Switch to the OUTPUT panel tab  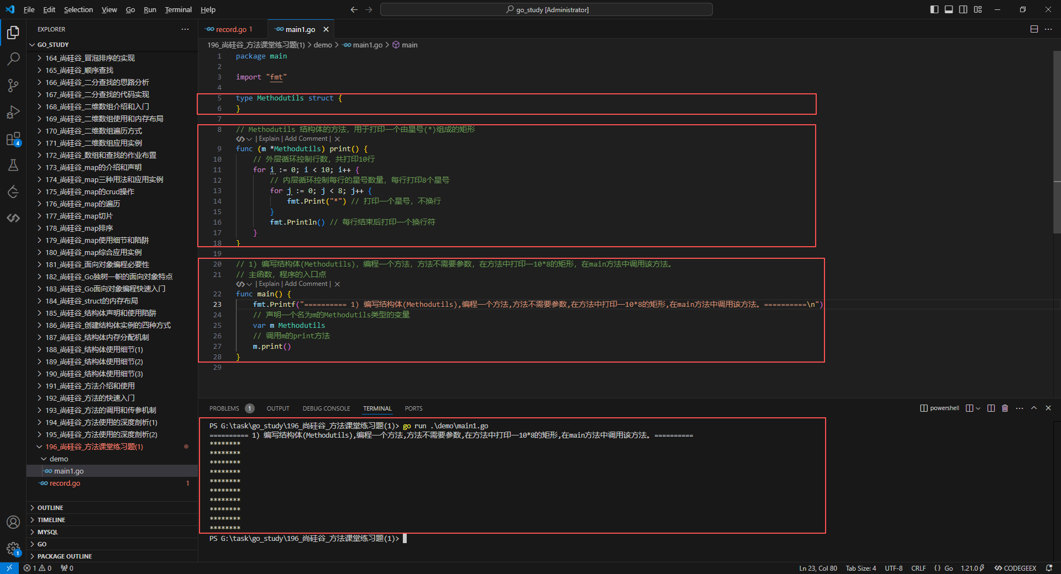tap(278, 408)
